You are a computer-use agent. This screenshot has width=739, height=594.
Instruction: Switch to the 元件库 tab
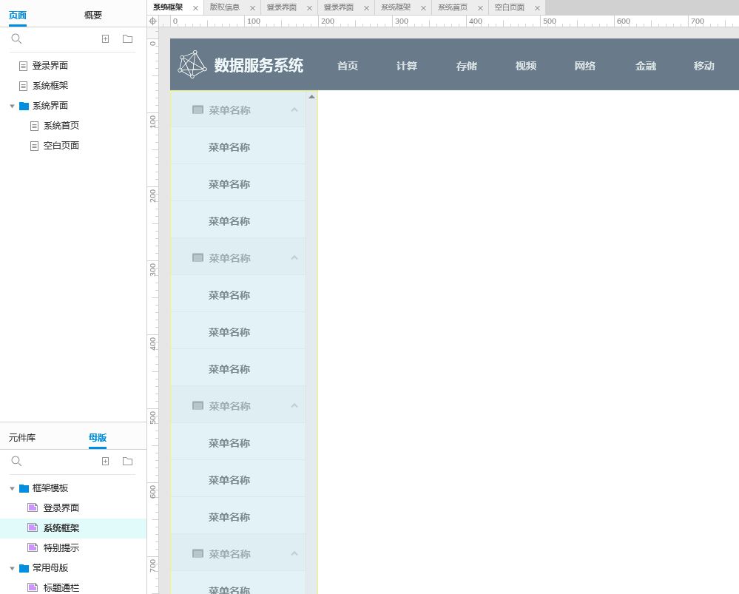click(x=22, y=437)
